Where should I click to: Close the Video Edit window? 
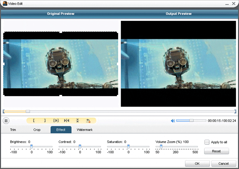[233, 3]
